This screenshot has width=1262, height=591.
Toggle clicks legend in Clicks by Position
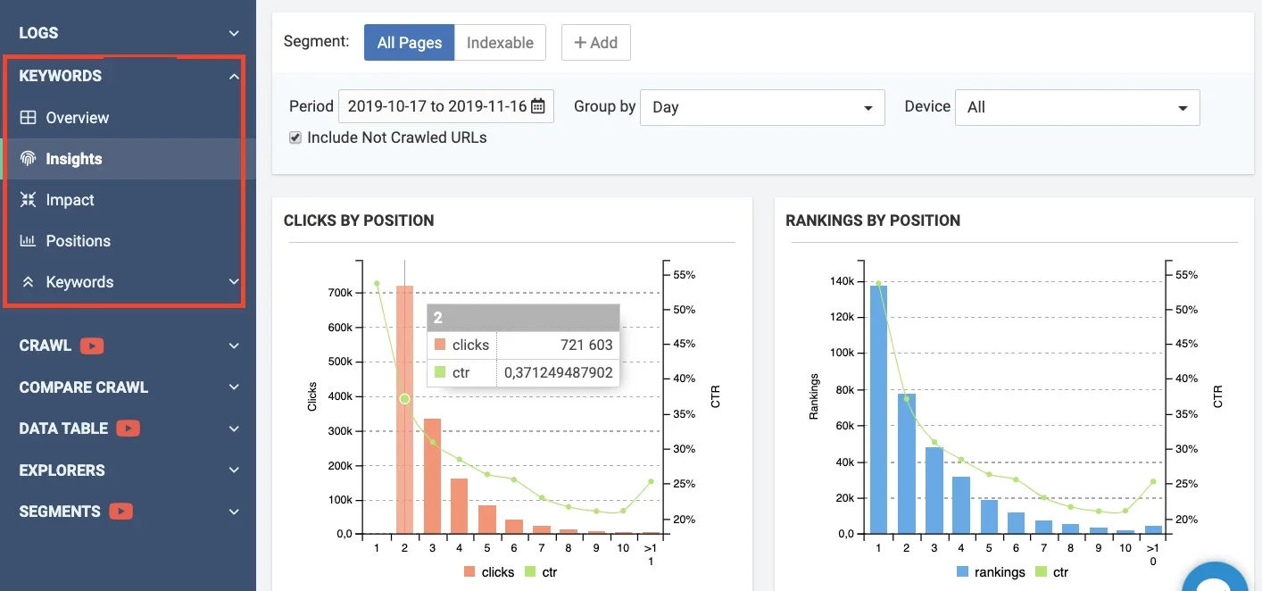coord(488,571)
